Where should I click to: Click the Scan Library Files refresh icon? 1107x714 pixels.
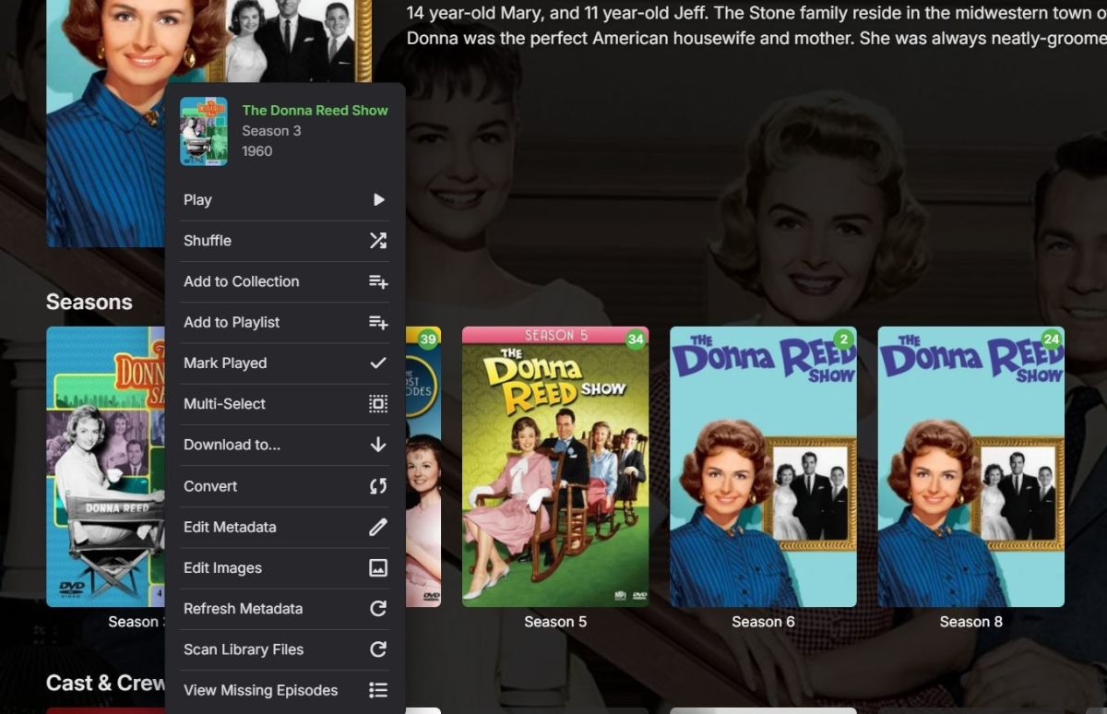pyautogui.click(x=378, y=649)
